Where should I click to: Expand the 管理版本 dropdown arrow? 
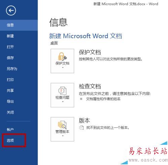click(63, 136)
